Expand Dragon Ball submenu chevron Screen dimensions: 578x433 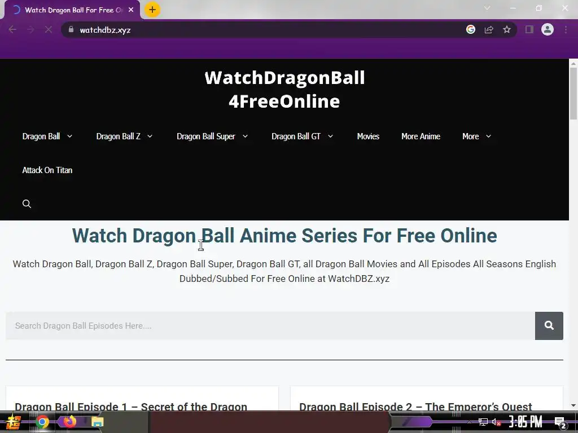[x=69, y=136]
